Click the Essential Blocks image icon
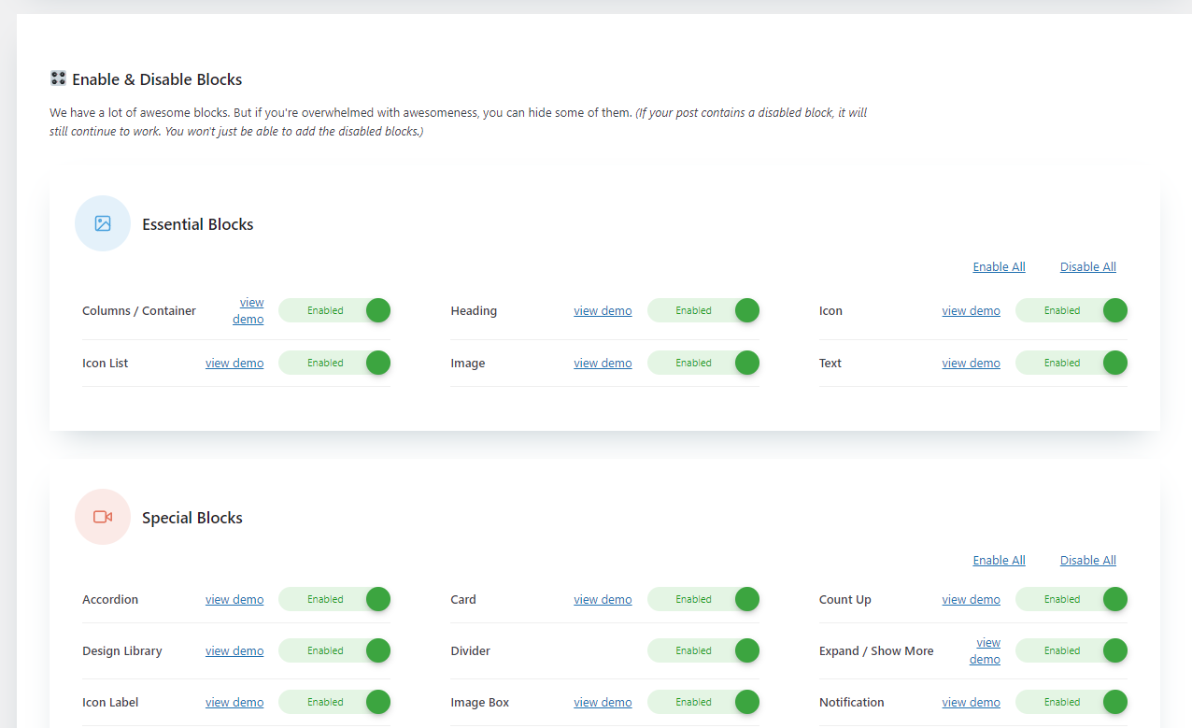 click(x=103, y=223)
